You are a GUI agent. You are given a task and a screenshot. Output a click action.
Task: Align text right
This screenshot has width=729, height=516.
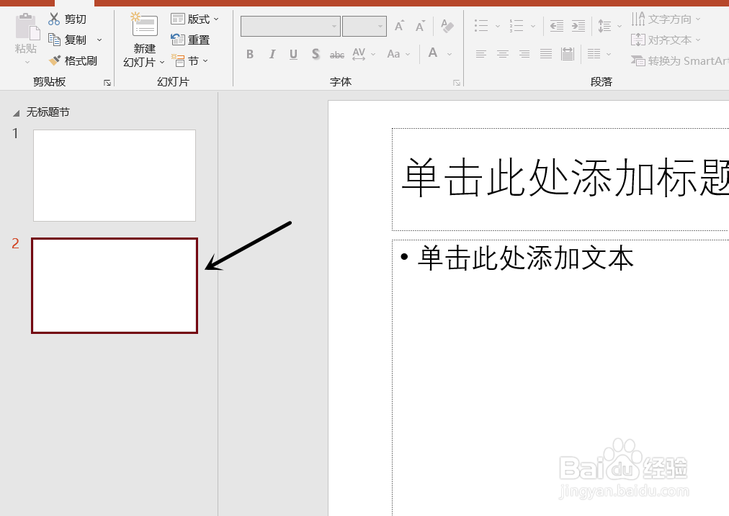(x=524, y=55)
